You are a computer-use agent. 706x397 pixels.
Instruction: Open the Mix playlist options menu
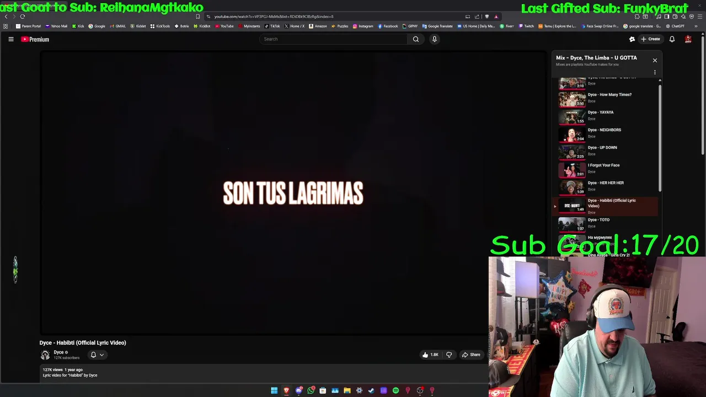click(655, 72)
